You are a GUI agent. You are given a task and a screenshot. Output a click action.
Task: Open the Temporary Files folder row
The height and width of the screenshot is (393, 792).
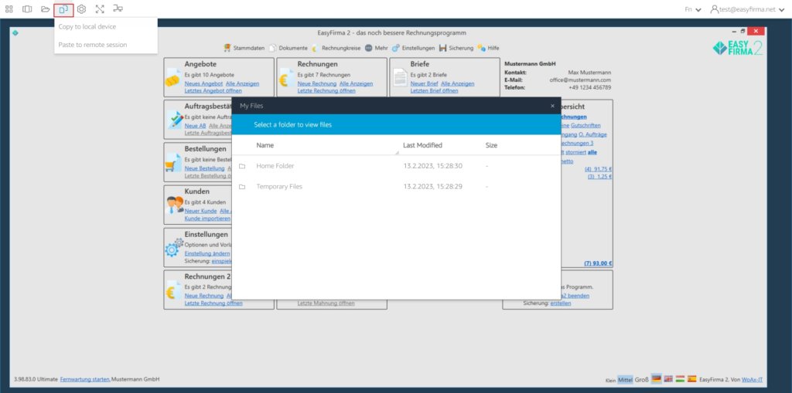tap(396, 187)
